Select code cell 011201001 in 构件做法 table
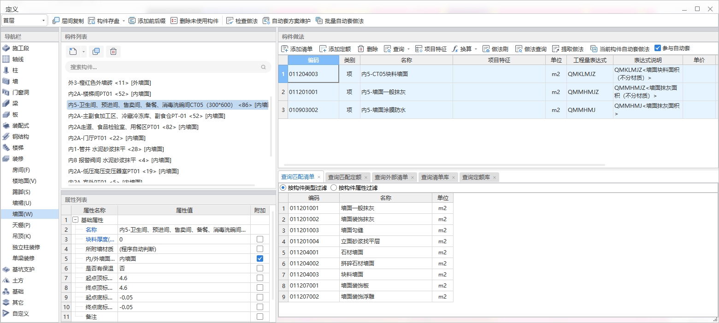This screenshot has height=323, width=719. click(x=313, y=92)
